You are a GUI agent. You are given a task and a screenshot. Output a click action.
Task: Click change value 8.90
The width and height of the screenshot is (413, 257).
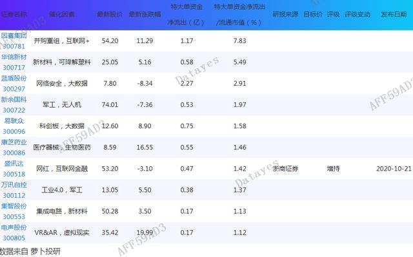tap(145, 126)
